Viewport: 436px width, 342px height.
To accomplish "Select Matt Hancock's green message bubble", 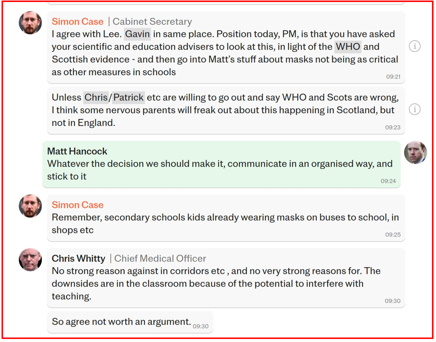I will click(x=221, y=165).
